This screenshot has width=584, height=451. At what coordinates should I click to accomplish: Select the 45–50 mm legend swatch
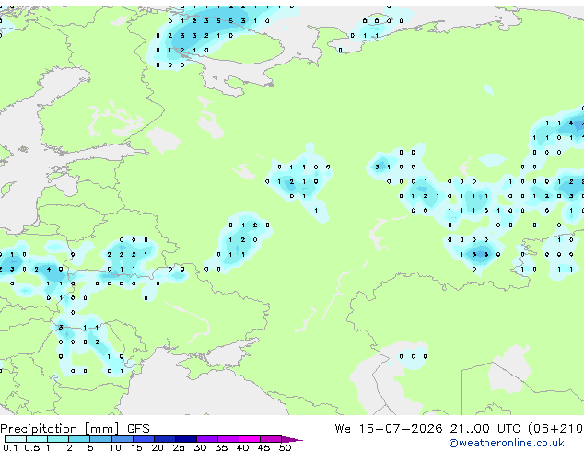coord(271,439)
